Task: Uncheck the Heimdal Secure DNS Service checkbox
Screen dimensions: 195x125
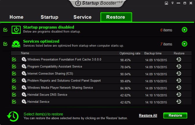Action: (x=14, y=95)
